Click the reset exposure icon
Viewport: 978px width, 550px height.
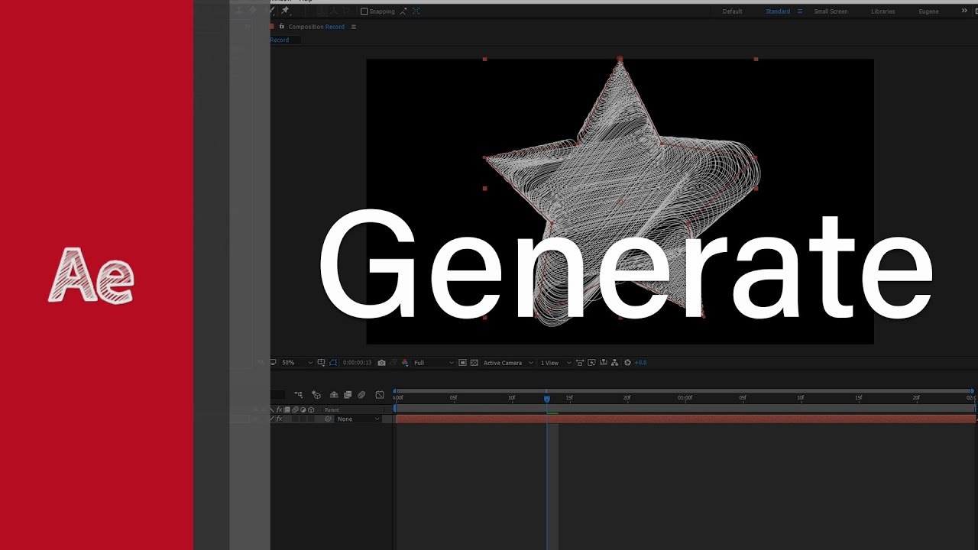pos(627,363)
